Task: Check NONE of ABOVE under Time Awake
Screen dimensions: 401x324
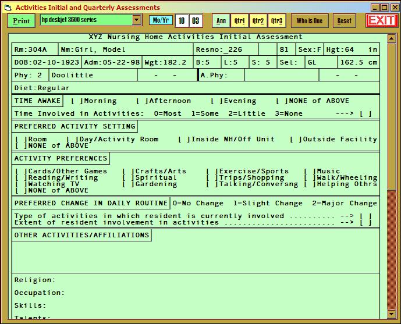Action: (x=282, y=101)
